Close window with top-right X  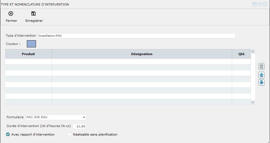(265, 4)
